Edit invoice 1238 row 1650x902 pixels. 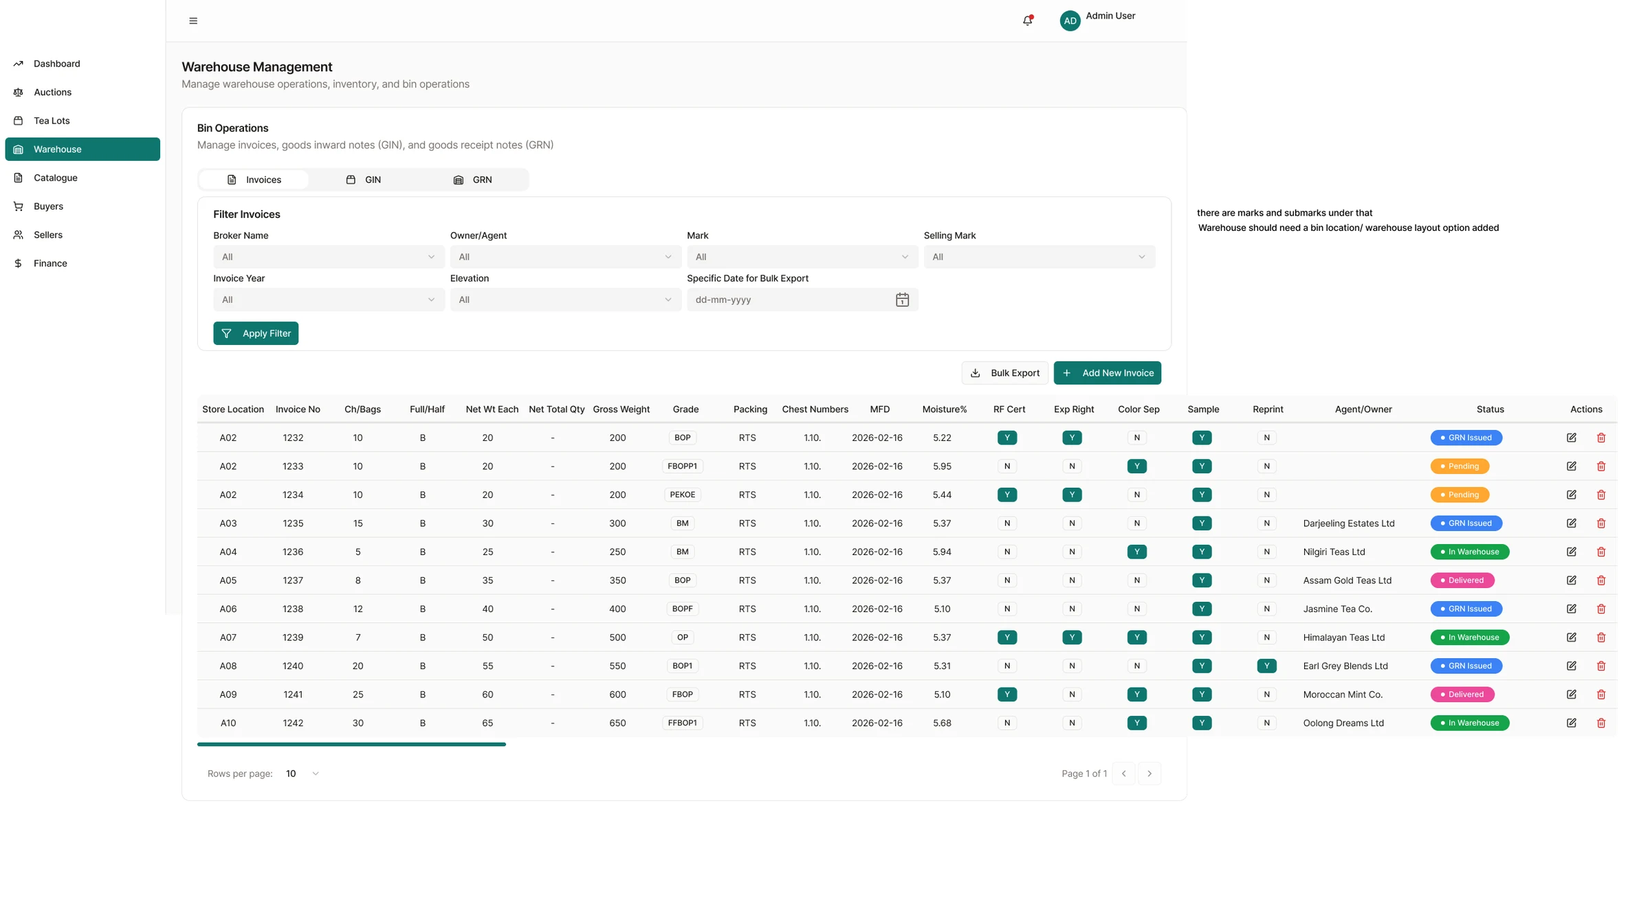click(x=1572, y=609)
